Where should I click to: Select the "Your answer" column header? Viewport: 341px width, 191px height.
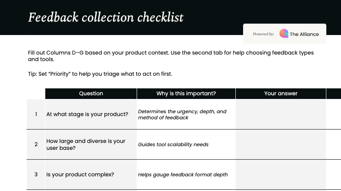click(281, 94)
